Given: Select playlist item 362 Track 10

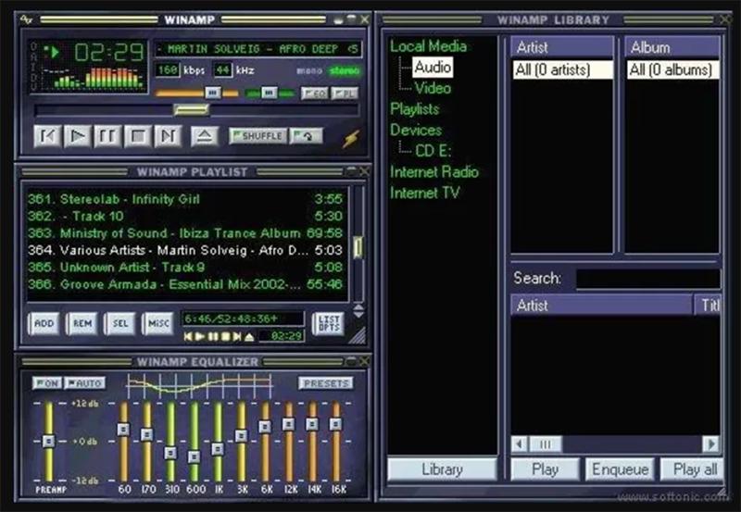Looking at the screenshot, I should click(x=184, y=216).
